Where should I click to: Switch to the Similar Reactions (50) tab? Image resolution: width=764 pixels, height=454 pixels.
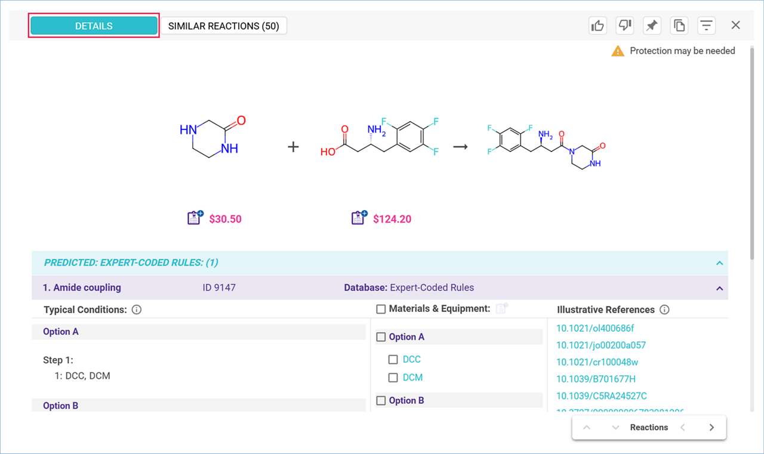click(224, 26)
